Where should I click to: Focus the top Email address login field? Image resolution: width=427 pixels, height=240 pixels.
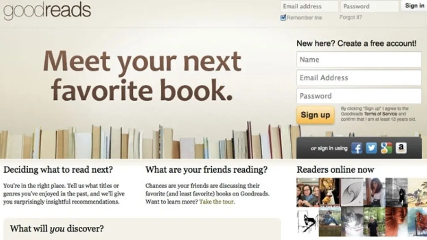click(x=309, y=6)
